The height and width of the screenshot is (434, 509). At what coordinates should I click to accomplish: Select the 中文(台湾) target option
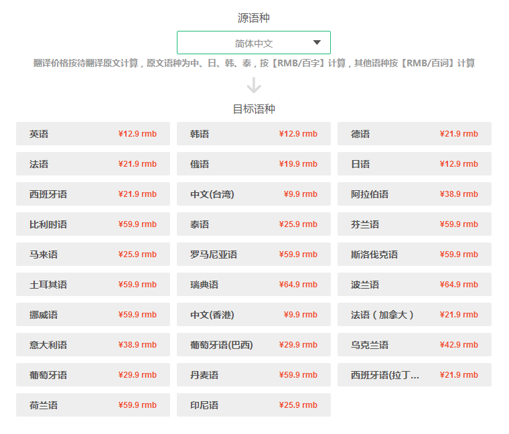click(253, 194)
